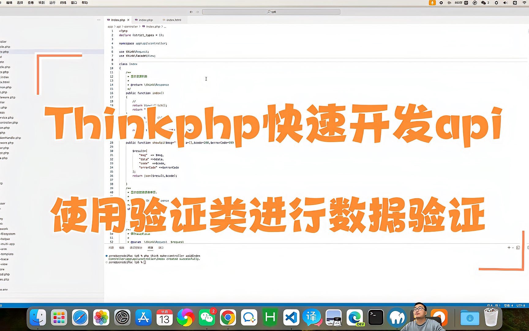
Task: Open terminal launch profile dropdown arrow
Action: click(x=513, y=248)
